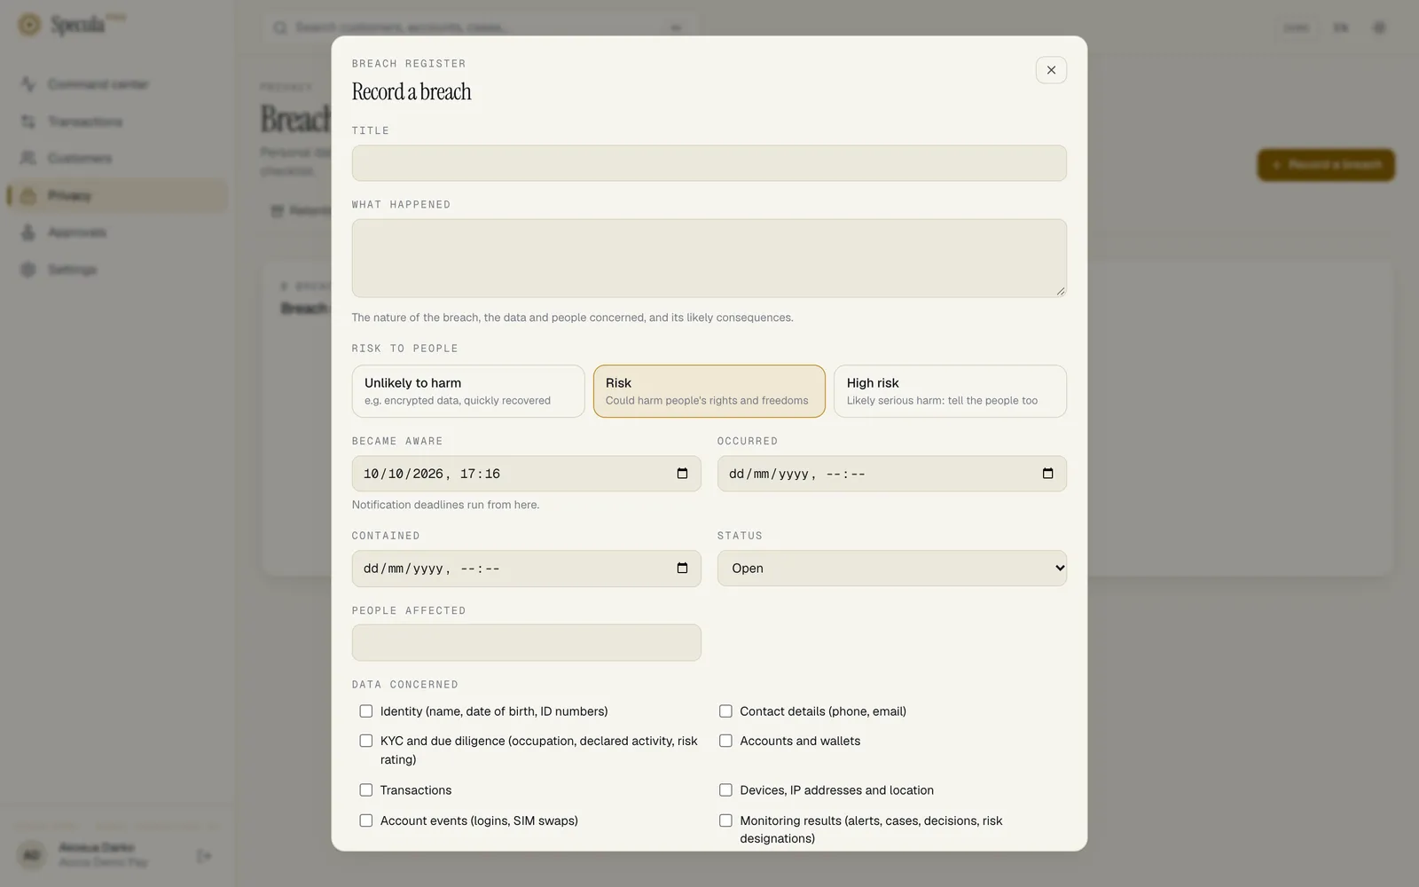
Task: Choose the High risk option
Action: coord(950,391)
